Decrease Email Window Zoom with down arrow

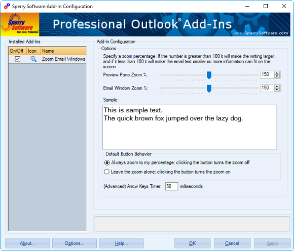277,90
